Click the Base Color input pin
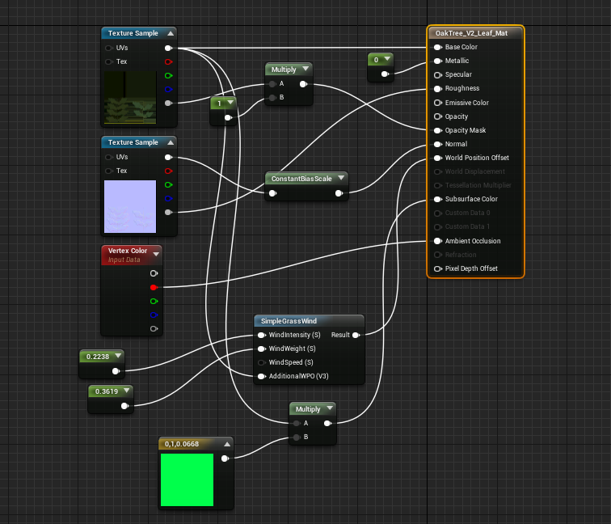This screenshot has width=611, height=524. click(437, 47)
